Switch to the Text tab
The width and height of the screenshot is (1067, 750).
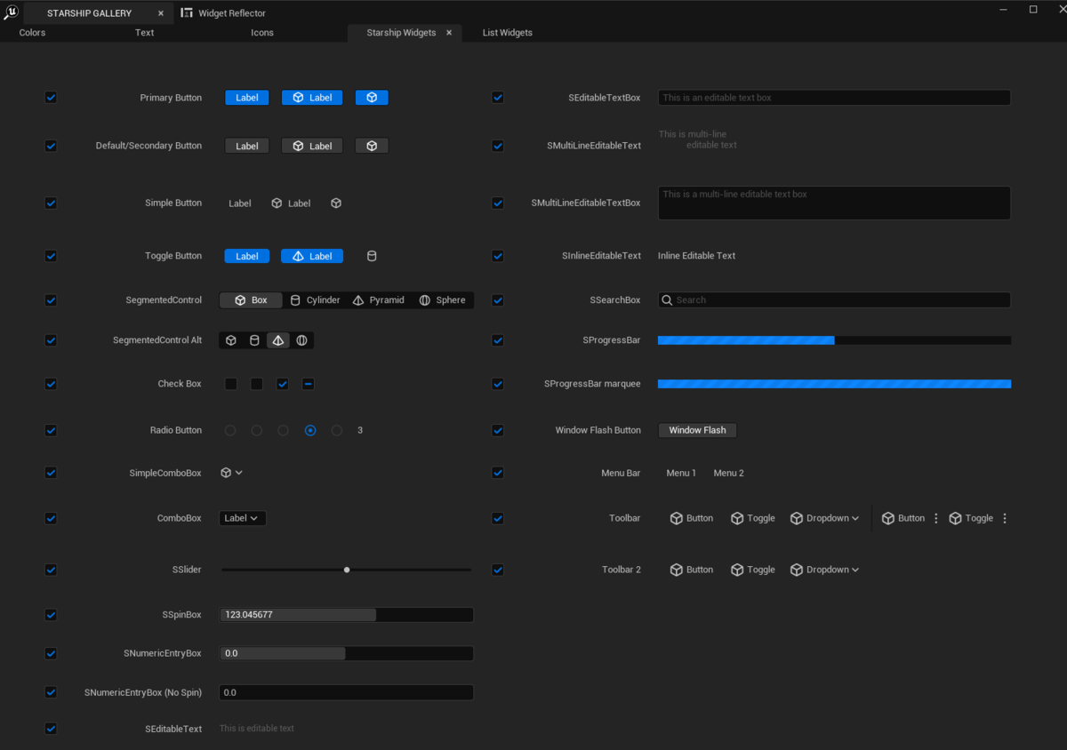[x=144, y=33]
